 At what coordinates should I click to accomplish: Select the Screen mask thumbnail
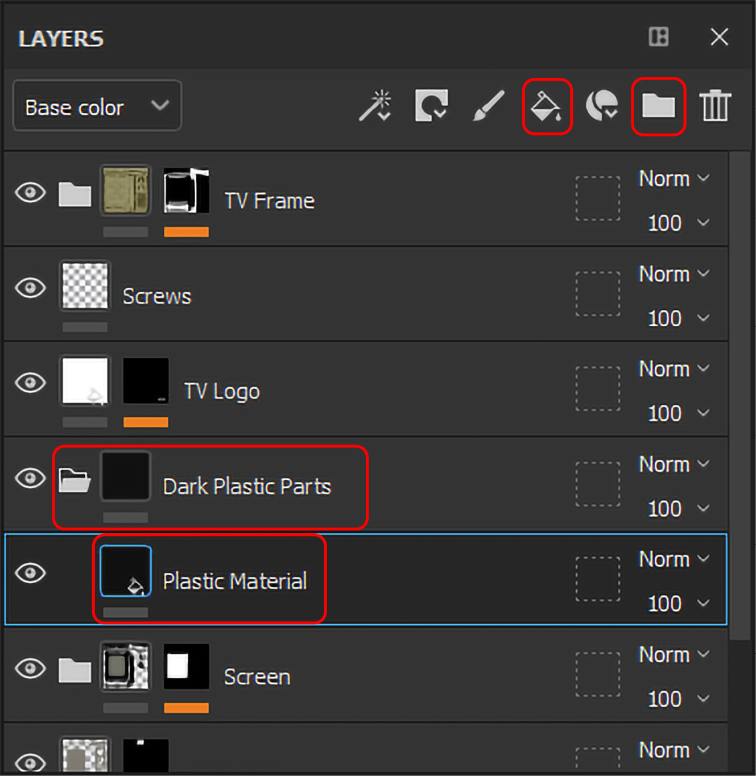[187, 666]
